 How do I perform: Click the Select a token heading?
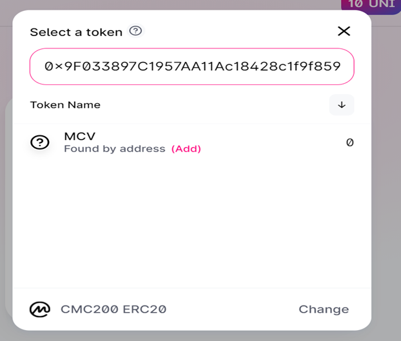point(76,32)
